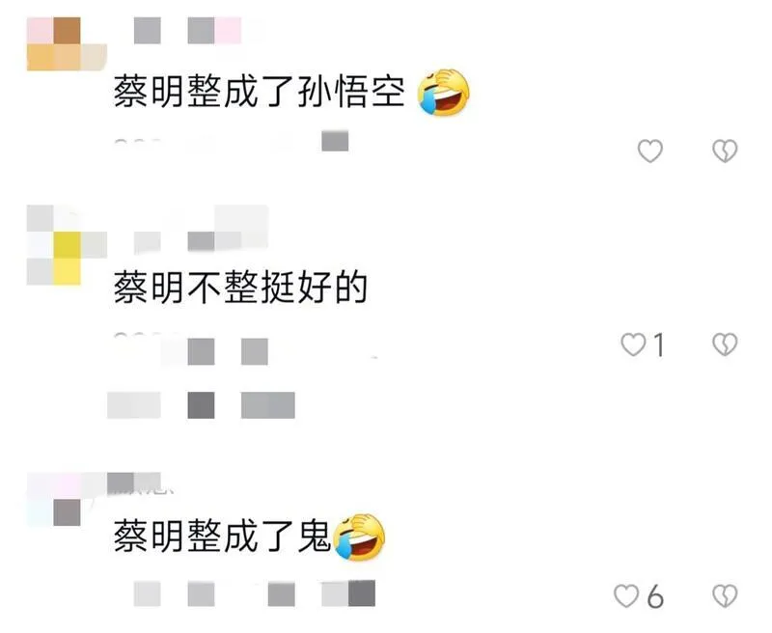
Task: Click the like count 1
Action: pyautogui.click(x=659, y=344)
